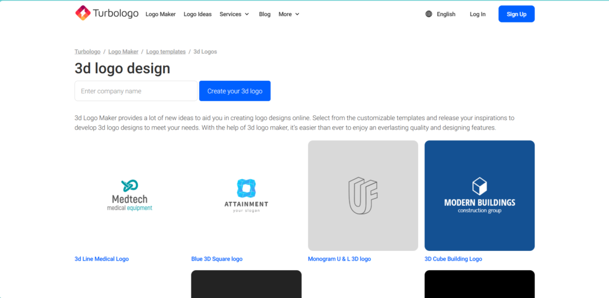Open the 3D Cube Building Logo link
This screenshot has height=298, width=609.
(x=453, y=259)
